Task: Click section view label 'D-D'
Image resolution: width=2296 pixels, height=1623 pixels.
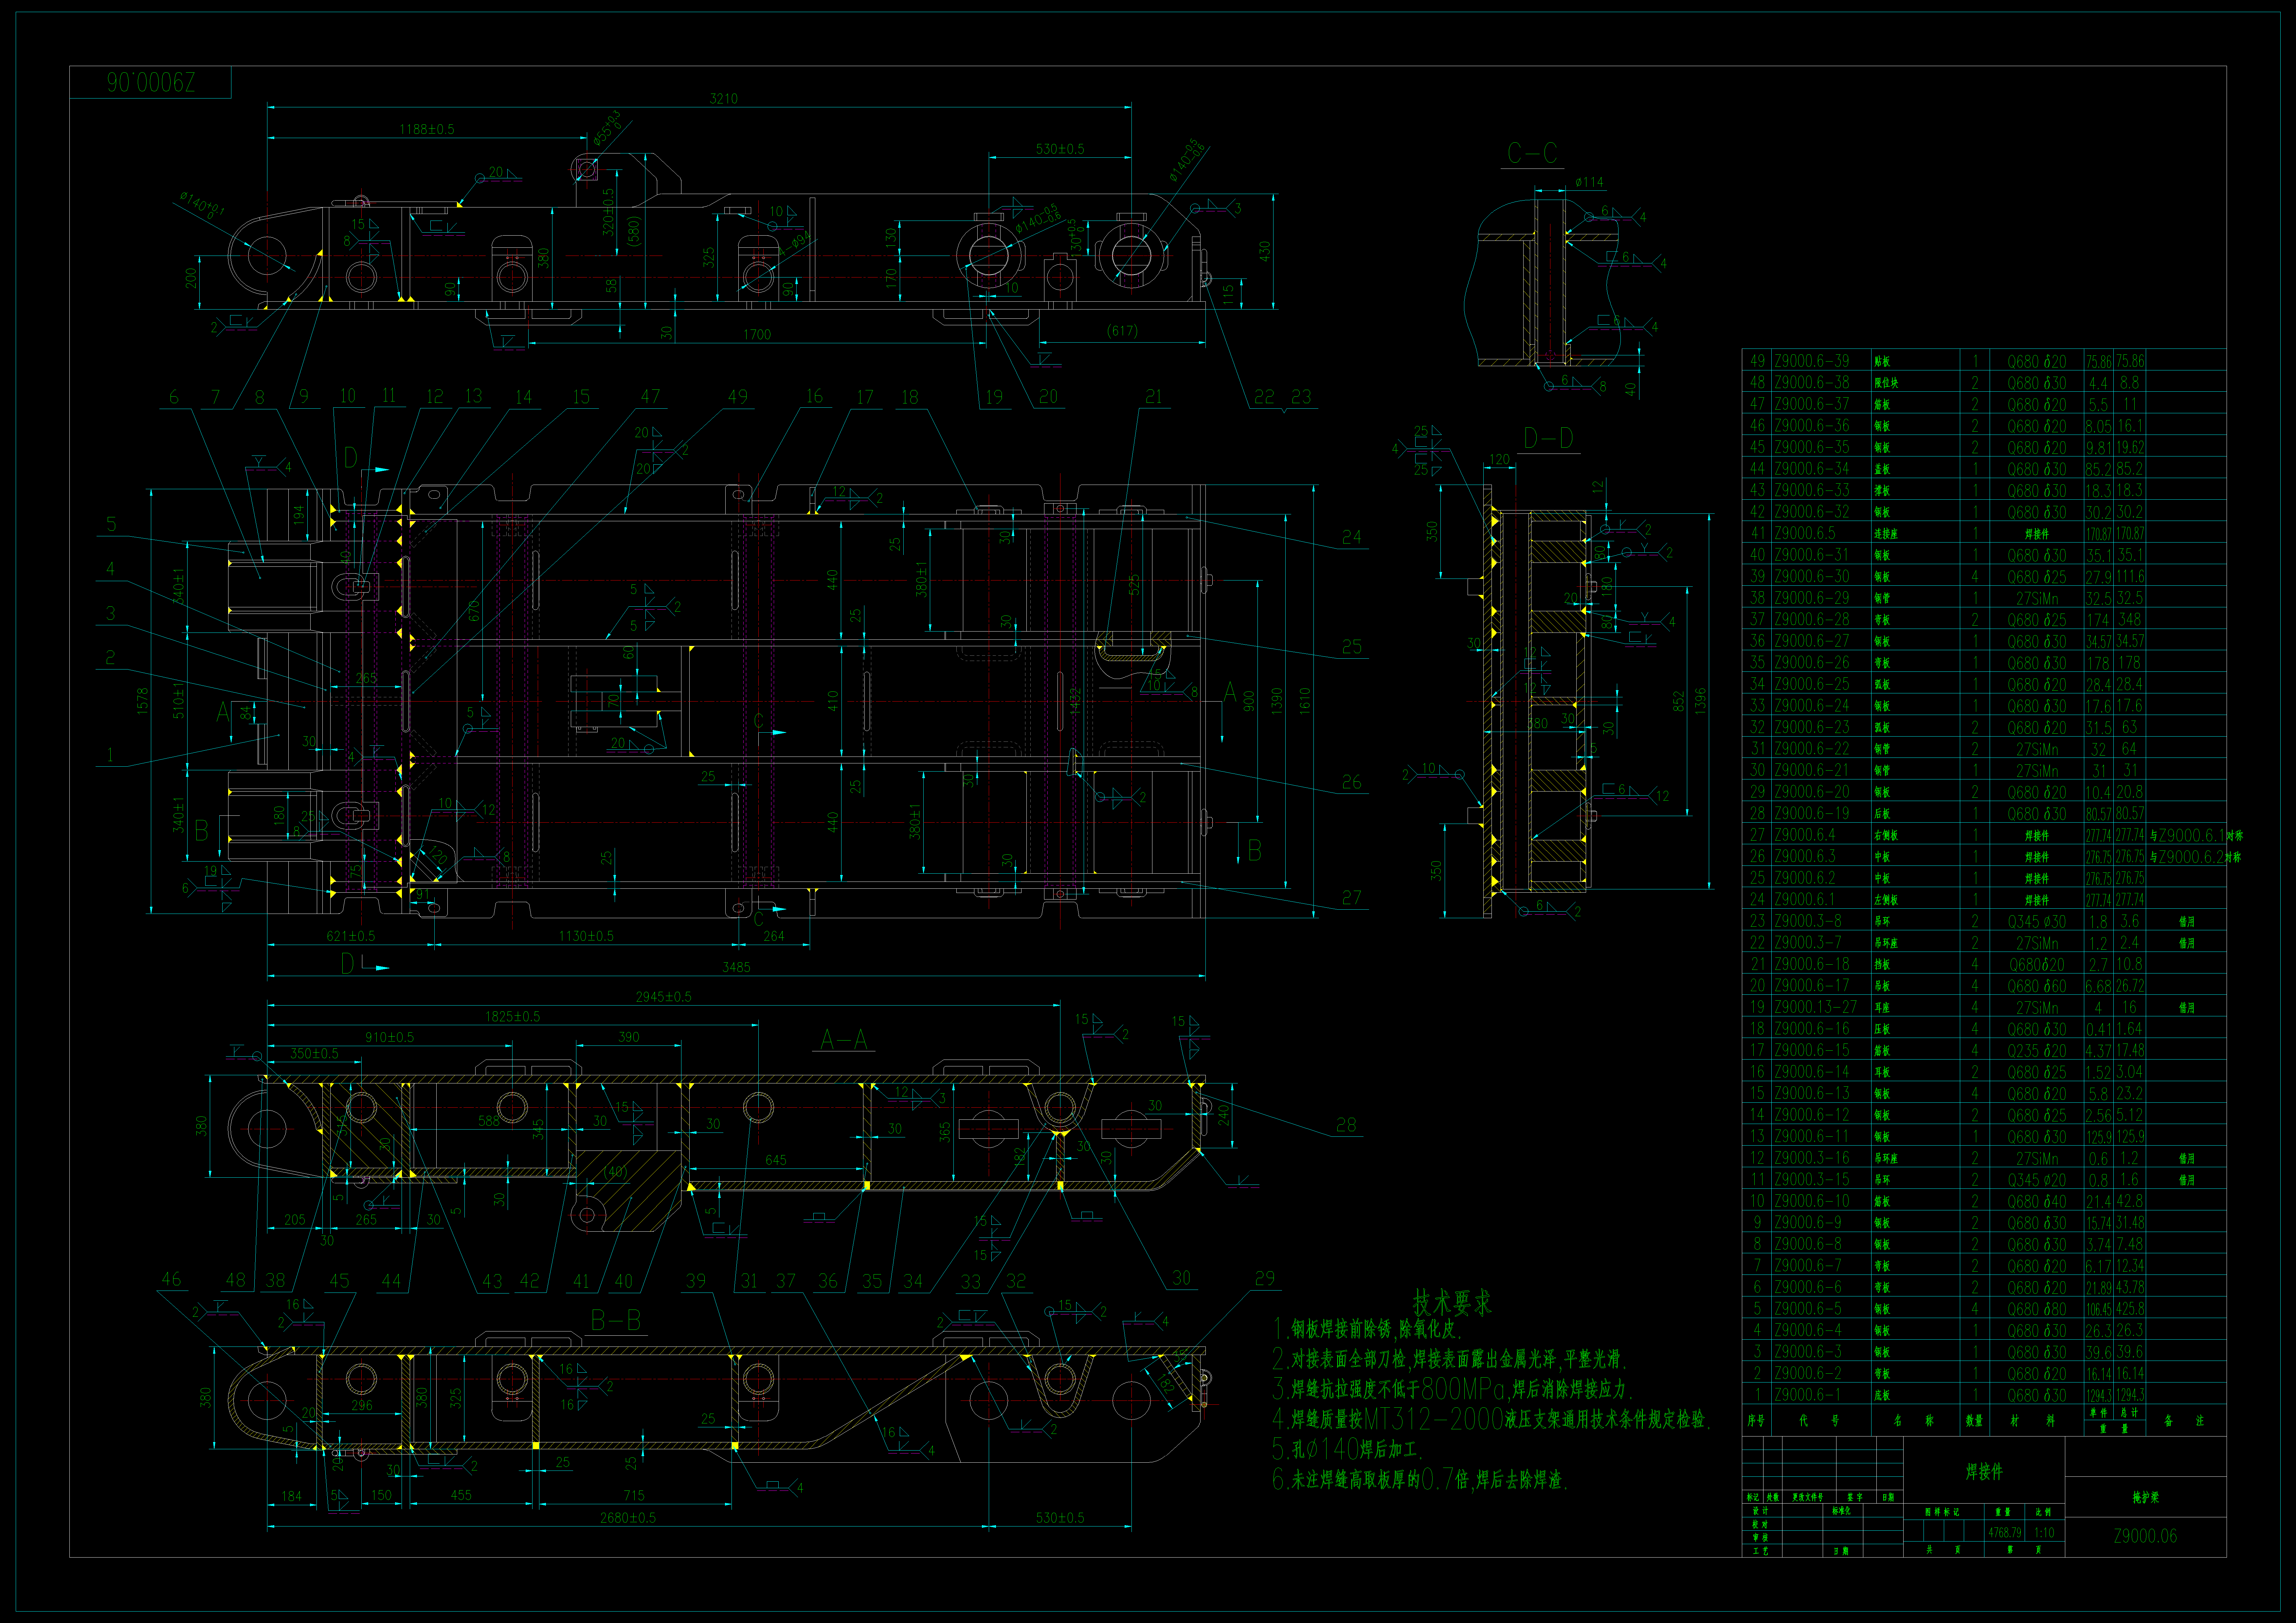Action: [1548, 438]
